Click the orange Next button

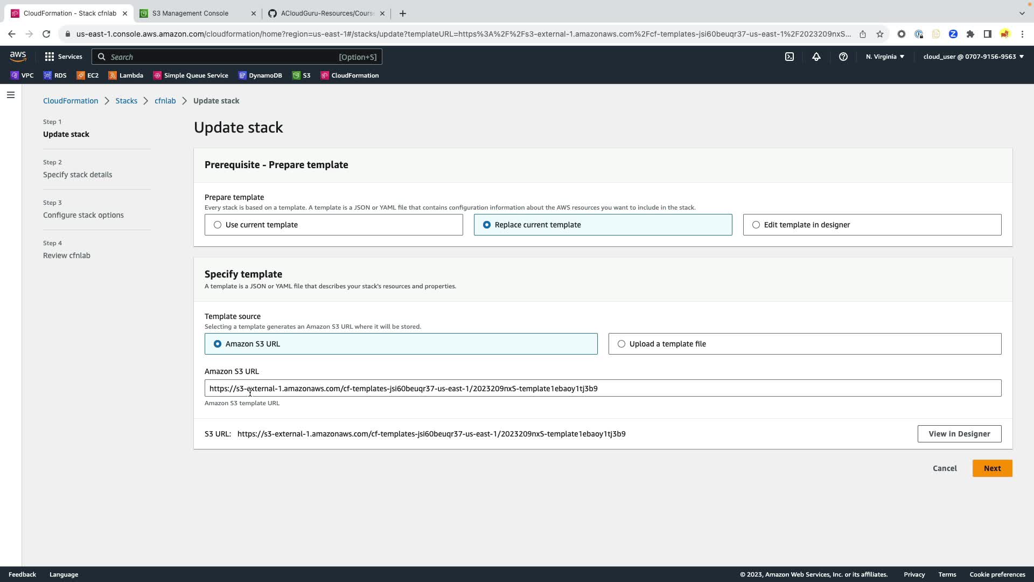click(992, 468)
